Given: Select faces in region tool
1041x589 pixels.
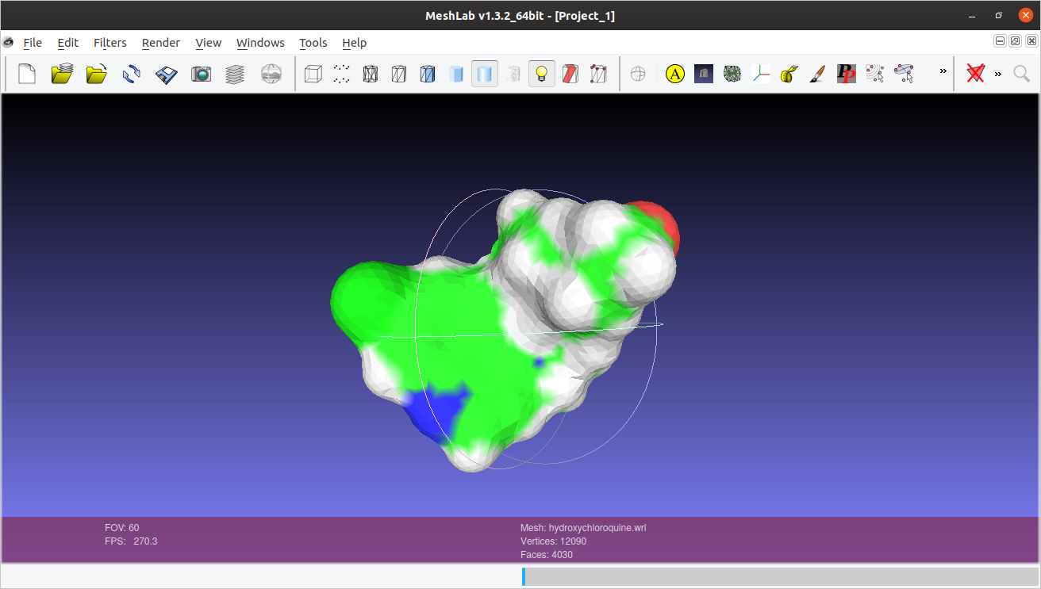Looking at the screenshot, I should [x=904, y=74].
